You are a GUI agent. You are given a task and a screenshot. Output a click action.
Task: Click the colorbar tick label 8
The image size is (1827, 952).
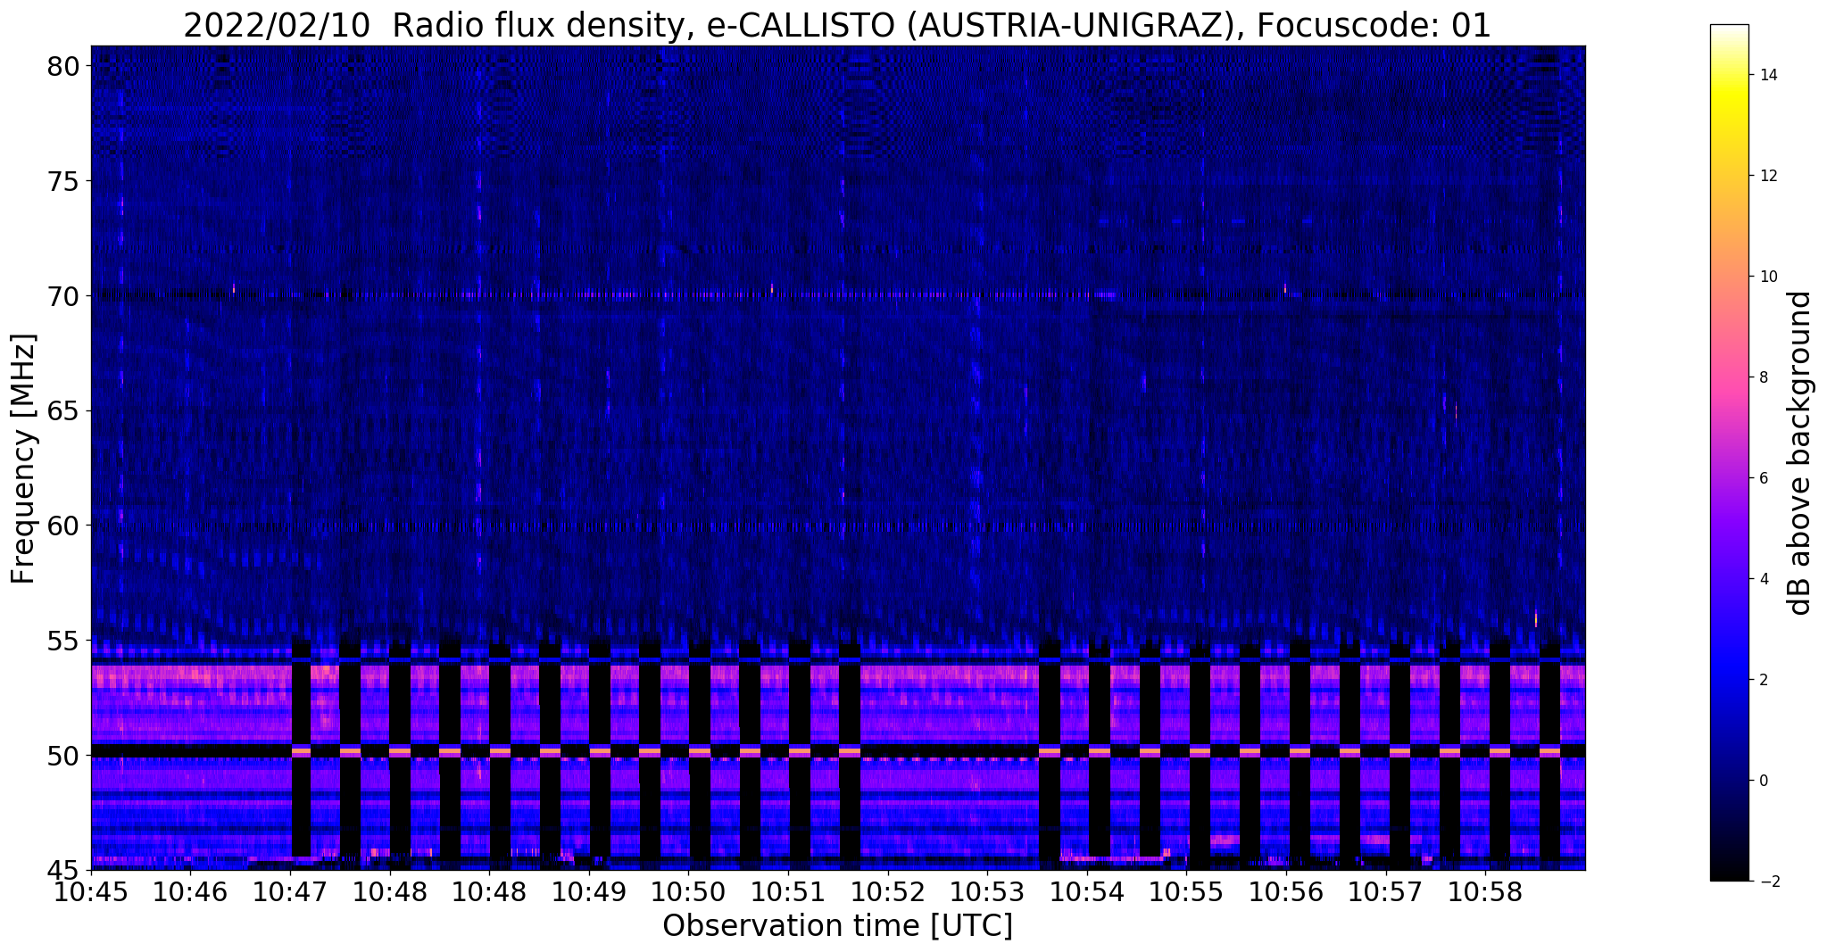[1763, 377]
